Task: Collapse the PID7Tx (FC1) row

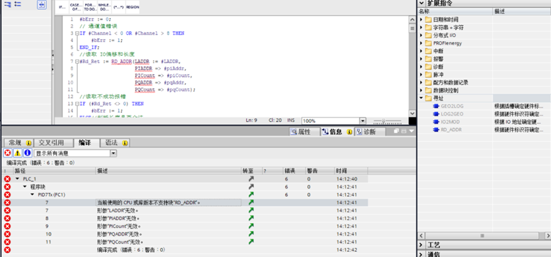Action: click(32, 195)
